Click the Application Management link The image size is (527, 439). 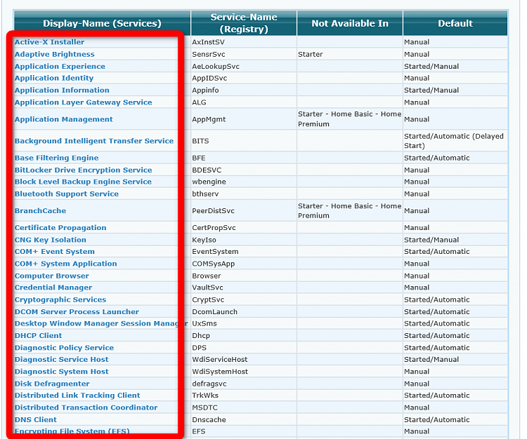(x=63, y=119)
